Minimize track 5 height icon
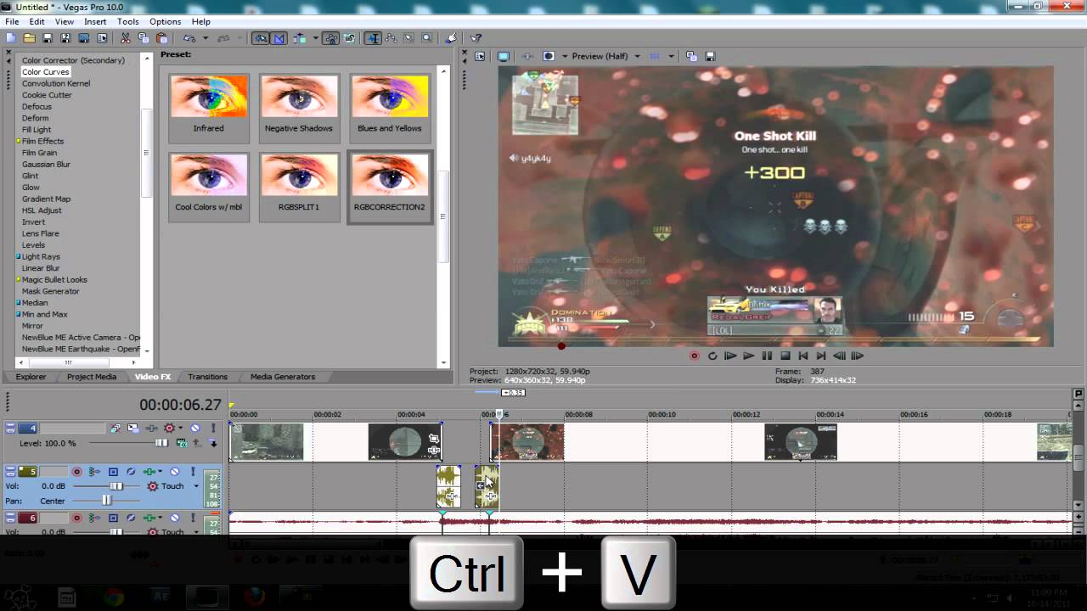1087x611 pixels. [x=10, y=468]
